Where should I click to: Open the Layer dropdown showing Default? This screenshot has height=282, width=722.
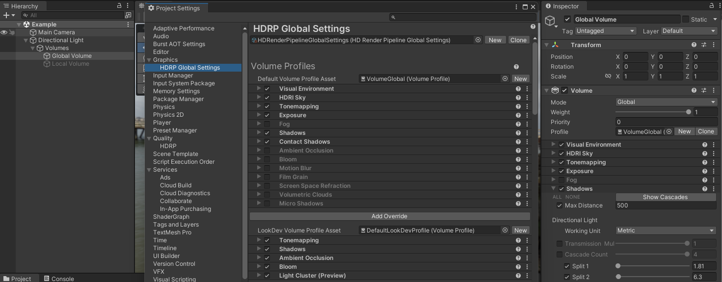click(689, 31)
